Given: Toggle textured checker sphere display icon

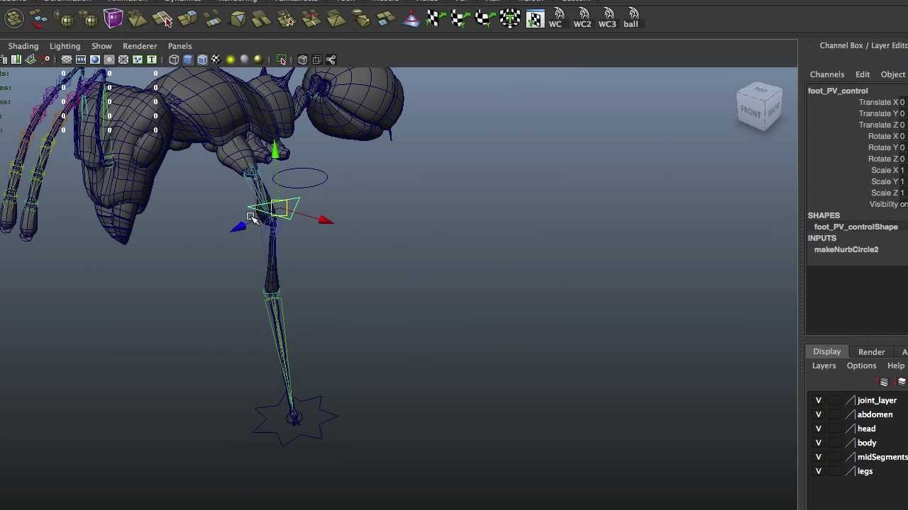Looking at the screenshot, I should point(216,59).
